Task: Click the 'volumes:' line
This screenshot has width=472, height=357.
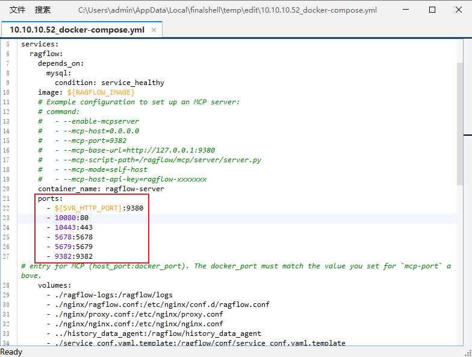Action: 54,285
